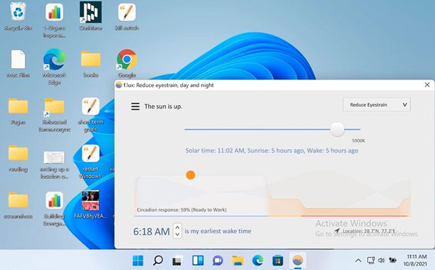Open the Building Emerge... spreadsheet icon
The image size is (435, 270).
[x=54, y=209]
